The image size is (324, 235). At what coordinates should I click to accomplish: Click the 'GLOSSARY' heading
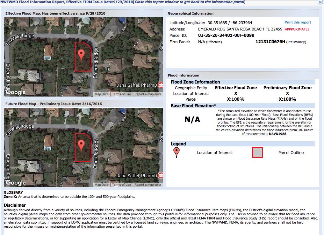tap(13, 192)
